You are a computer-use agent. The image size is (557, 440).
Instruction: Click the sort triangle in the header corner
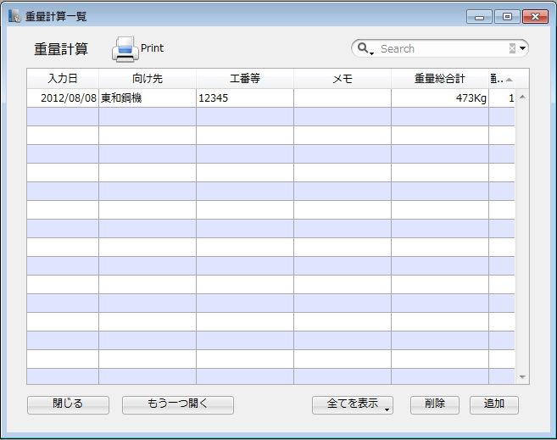[x=510, y=80]
